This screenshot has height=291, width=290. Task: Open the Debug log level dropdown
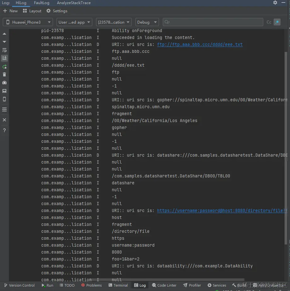pos(147,22)
